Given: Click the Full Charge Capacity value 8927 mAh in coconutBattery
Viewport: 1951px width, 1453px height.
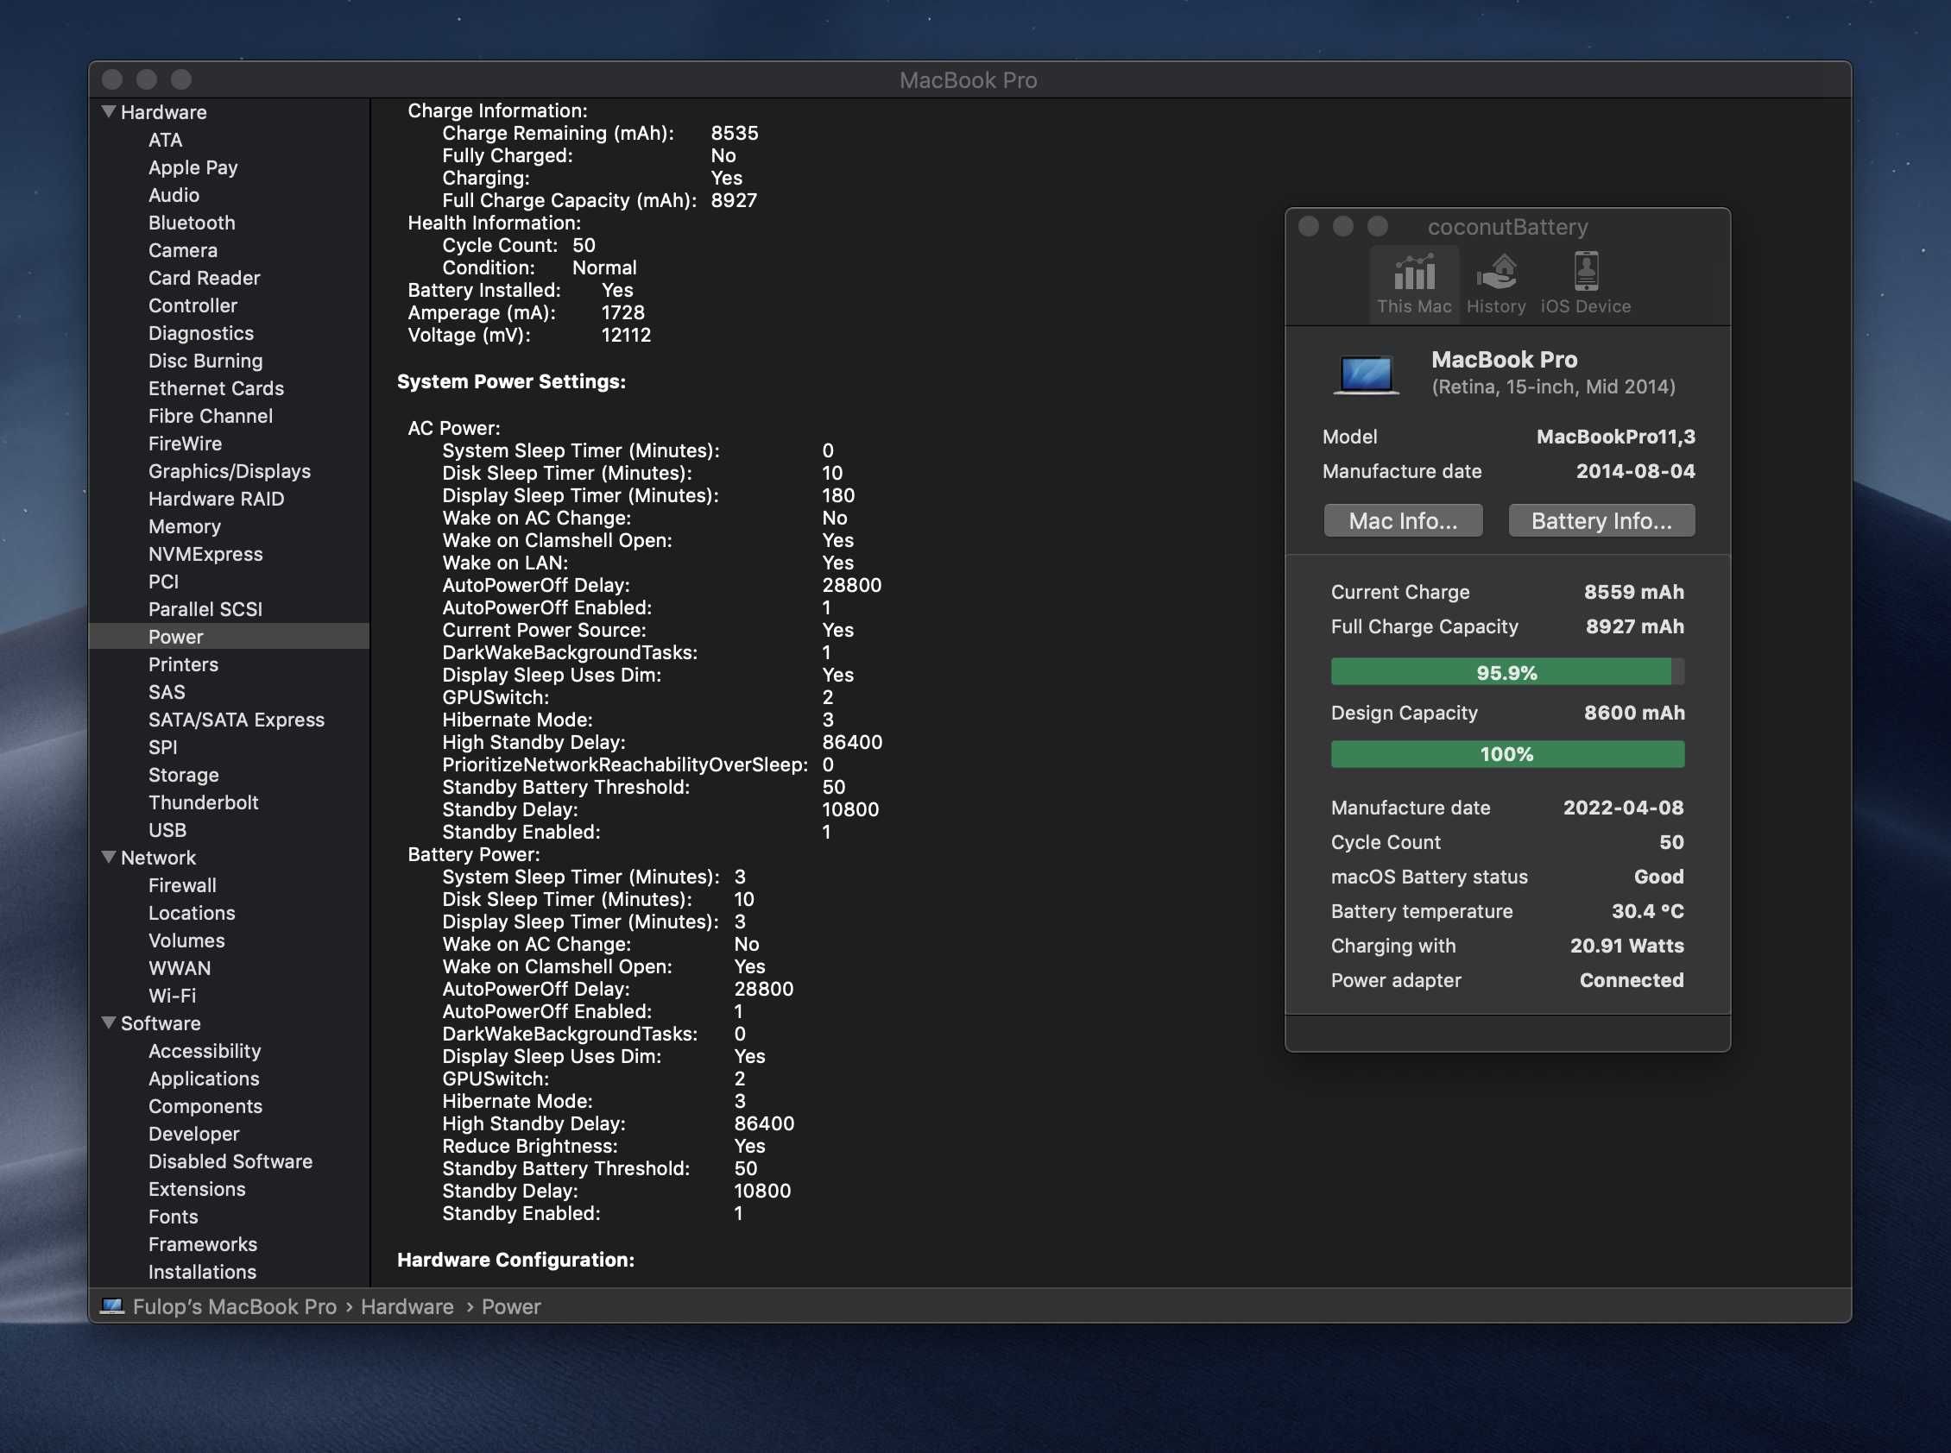Looking at the screenshot, I should click(x=1634, y=626).
